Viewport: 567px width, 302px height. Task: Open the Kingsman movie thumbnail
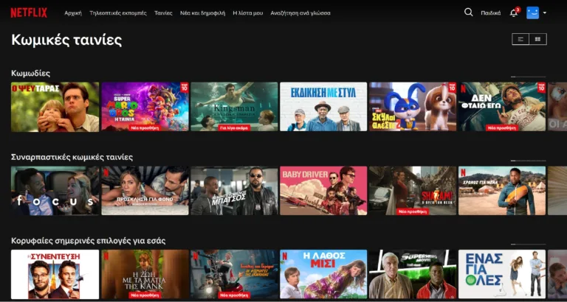click(234, 107)
